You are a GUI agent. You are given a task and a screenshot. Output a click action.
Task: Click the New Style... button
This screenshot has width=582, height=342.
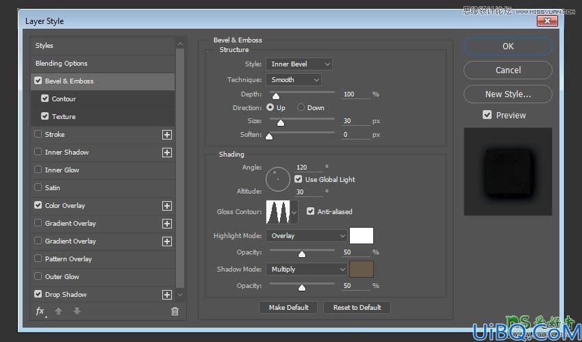pyautogui.click(x=508, y=94)
